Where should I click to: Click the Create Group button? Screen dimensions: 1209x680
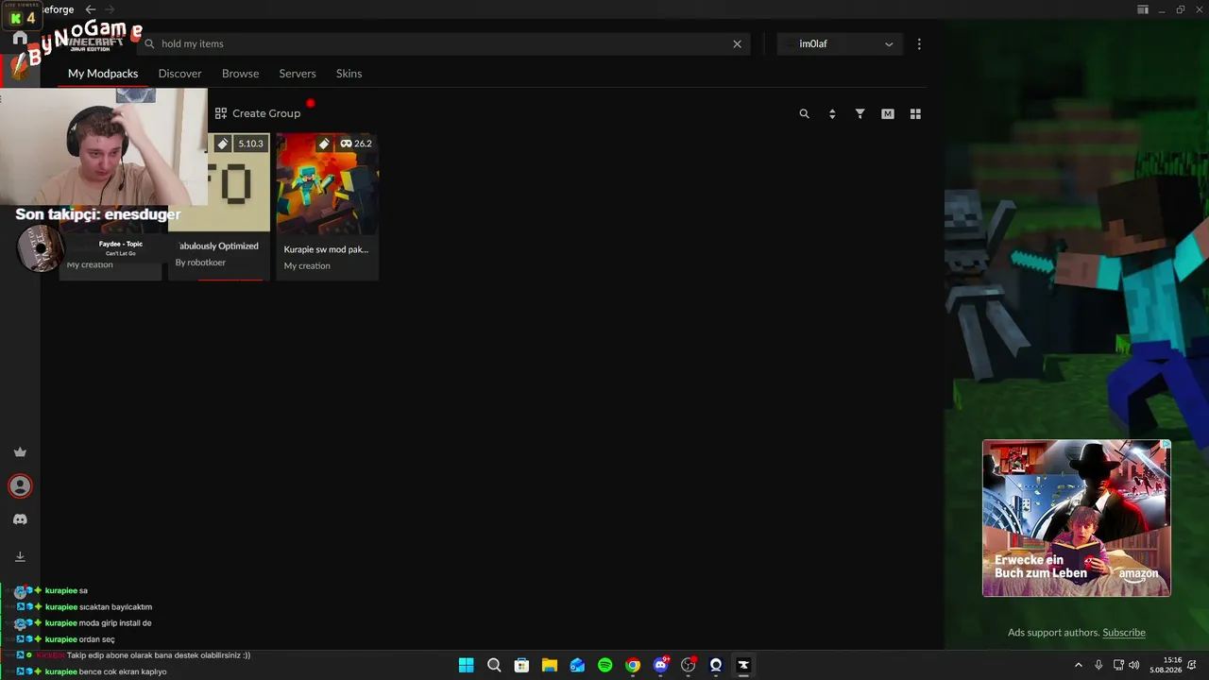coord(258,113)
